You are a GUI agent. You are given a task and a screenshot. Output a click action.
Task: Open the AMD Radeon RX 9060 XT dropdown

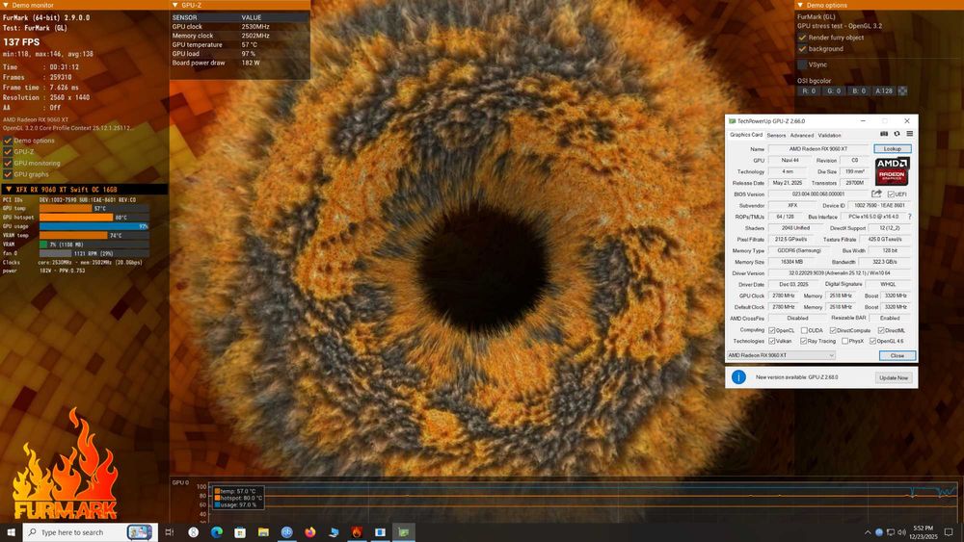click(781, 355)
